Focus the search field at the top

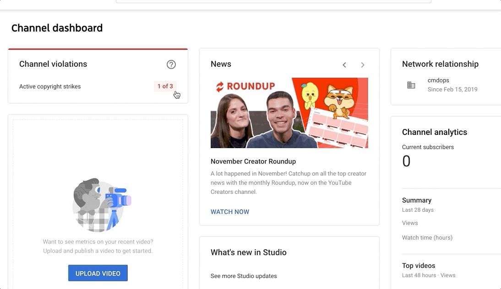tap(273, 1)
